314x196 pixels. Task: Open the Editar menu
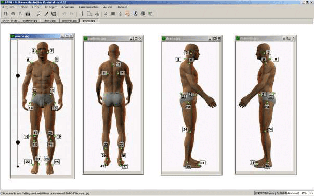click(23, 7)
